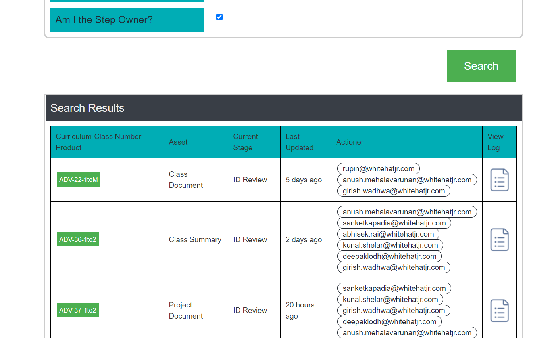Select anush.mehalavarunan tag in the ADV-36-1to2 row
The height and width of the screenshot is (338, 554).
(407, 212)
